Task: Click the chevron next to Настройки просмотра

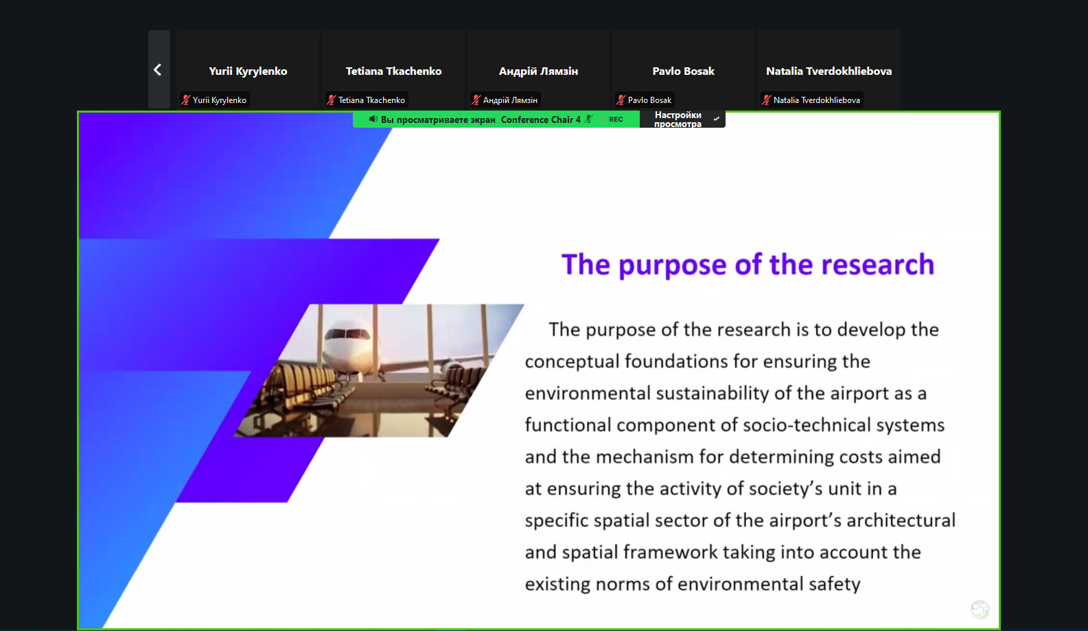Action: pyautogui.click(x=717, y=119)
